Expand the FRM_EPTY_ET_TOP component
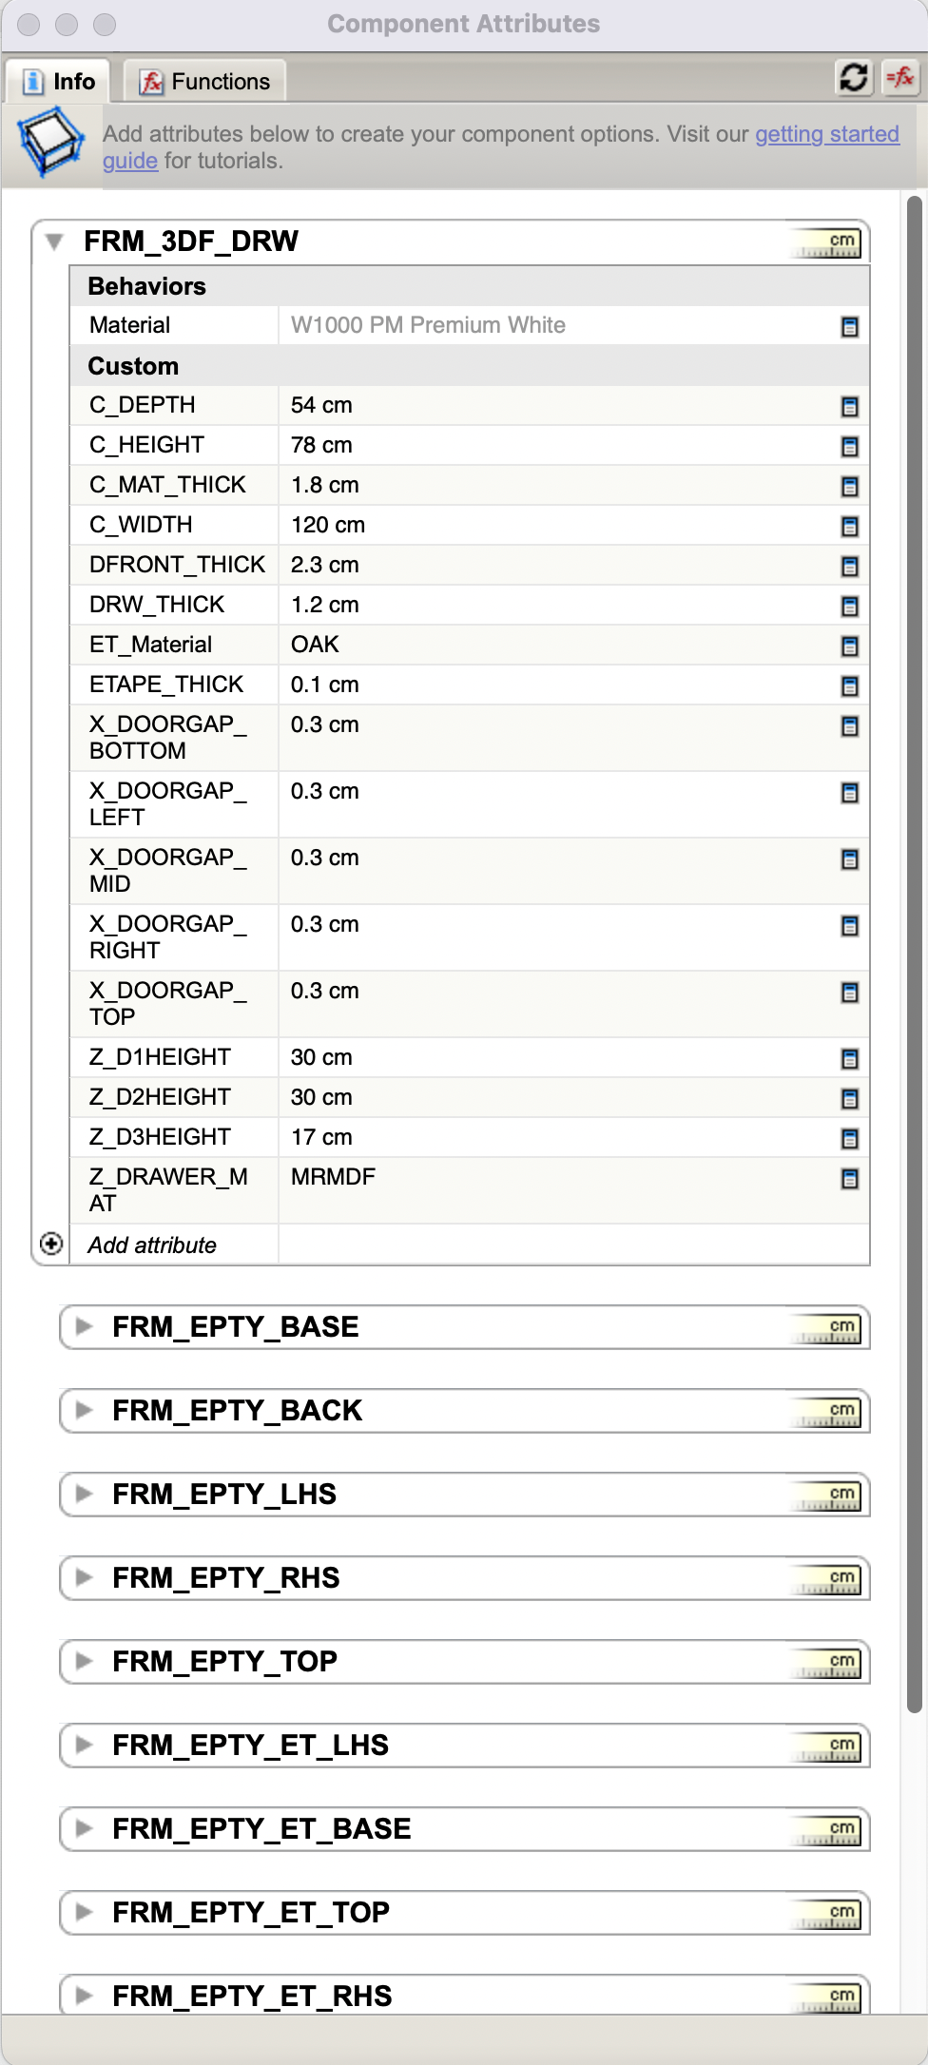Image resolution: width=928 pixels, height=2065 pixels. click(x=85, y=1912)
